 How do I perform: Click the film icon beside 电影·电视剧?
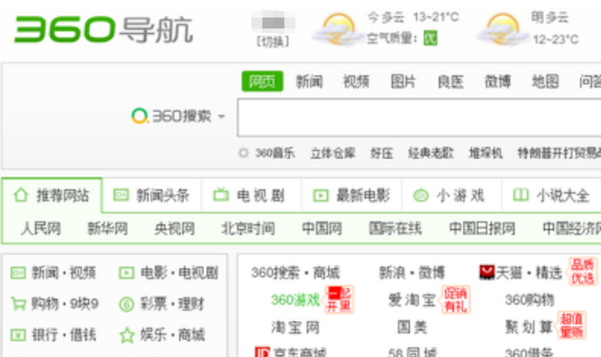tap(126, 273)
